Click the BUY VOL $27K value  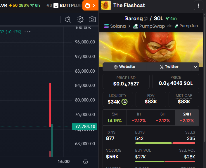[141, 157]
